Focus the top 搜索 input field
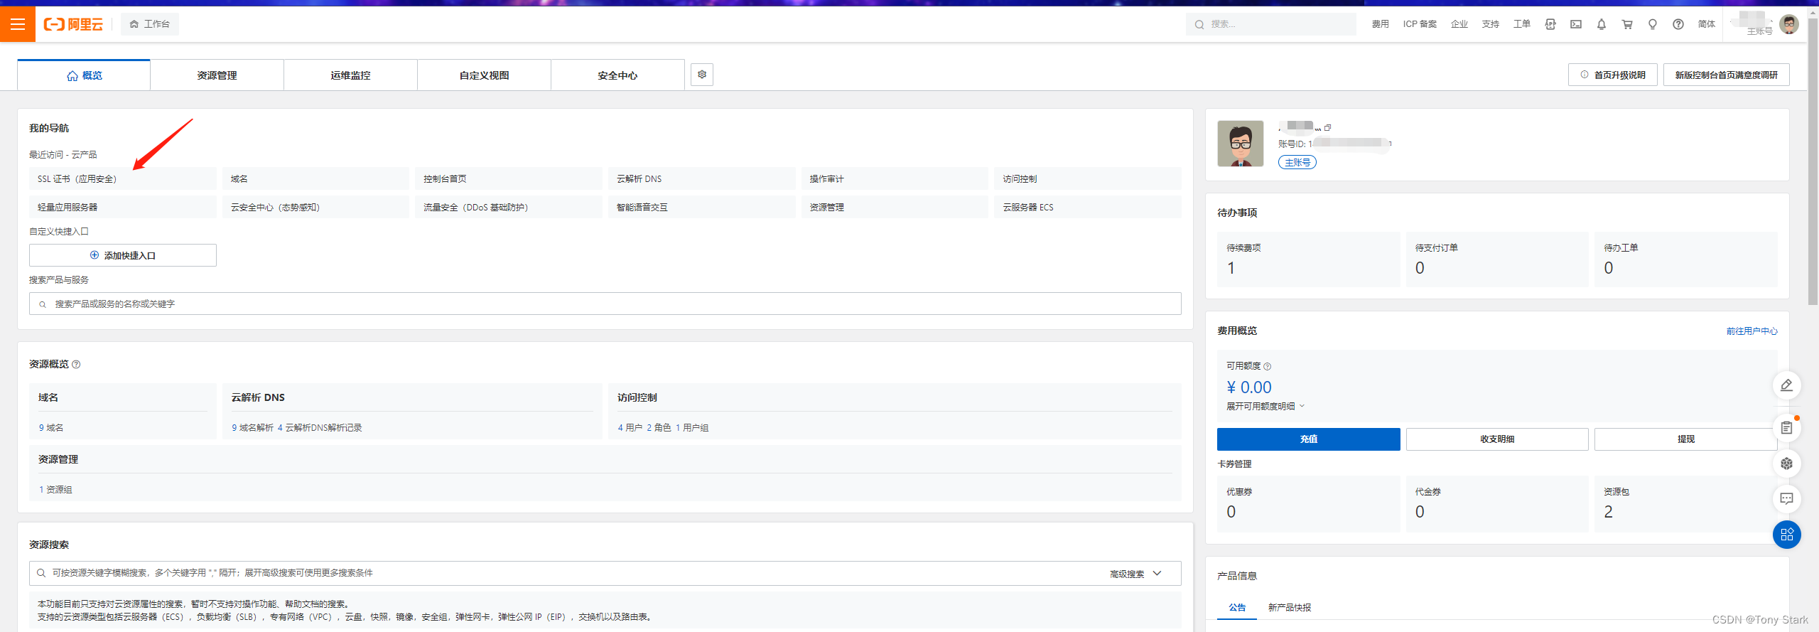This screenshot has height=632, width=1819. pyautogui.click(x=1271, y=24)
